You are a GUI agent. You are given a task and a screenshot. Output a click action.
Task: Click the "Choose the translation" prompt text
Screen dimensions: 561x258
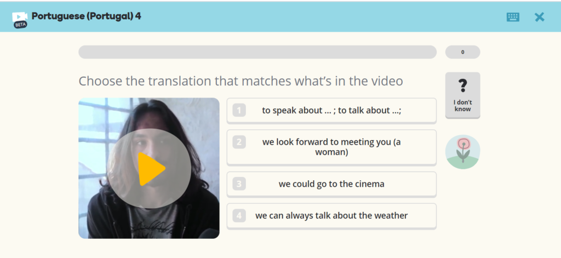coord(241,81)
